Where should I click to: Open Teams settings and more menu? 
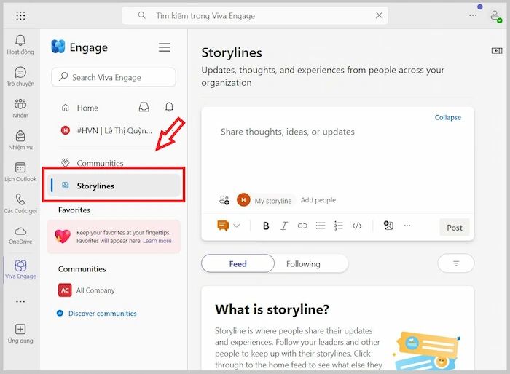[x=473, y=15]
